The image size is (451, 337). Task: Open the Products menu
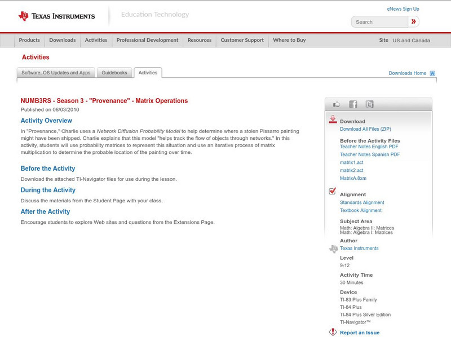click(29, 40)
